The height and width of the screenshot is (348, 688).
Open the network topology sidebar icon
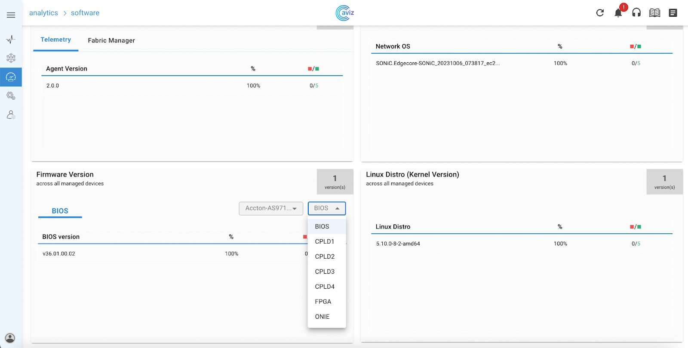[11, 58]
